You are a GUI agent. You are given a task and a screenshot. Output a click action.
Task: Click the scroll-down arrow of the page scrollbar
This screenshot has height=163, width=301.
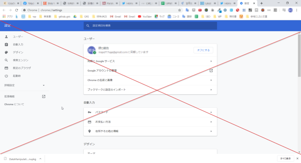point(299,152)
